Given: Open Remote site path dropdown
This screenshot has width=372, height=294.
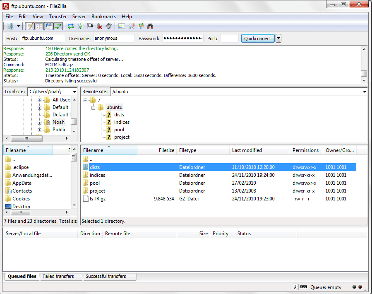Looking at the screenshot, I should tap(365, 92).
